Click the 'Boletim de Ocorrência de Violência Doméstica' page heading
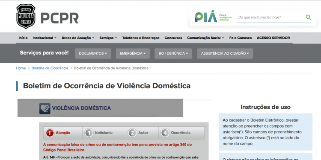The image size is (321, 160). pyautogui.click(x=107, y=86)
